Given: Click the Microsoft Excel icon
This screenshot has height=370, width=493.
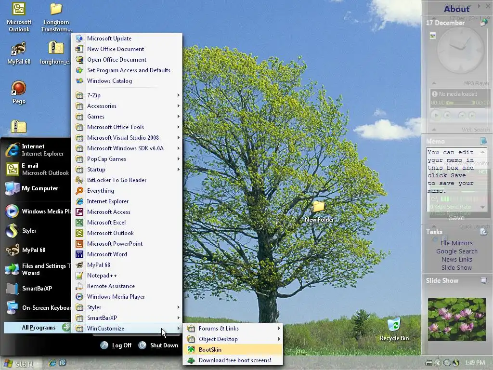Looking at the screenshot, I should [79, 223].
